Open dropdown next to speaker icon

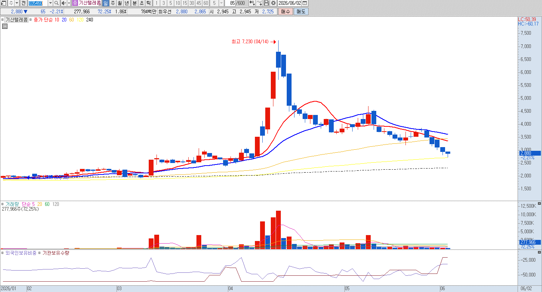(69, 3)
